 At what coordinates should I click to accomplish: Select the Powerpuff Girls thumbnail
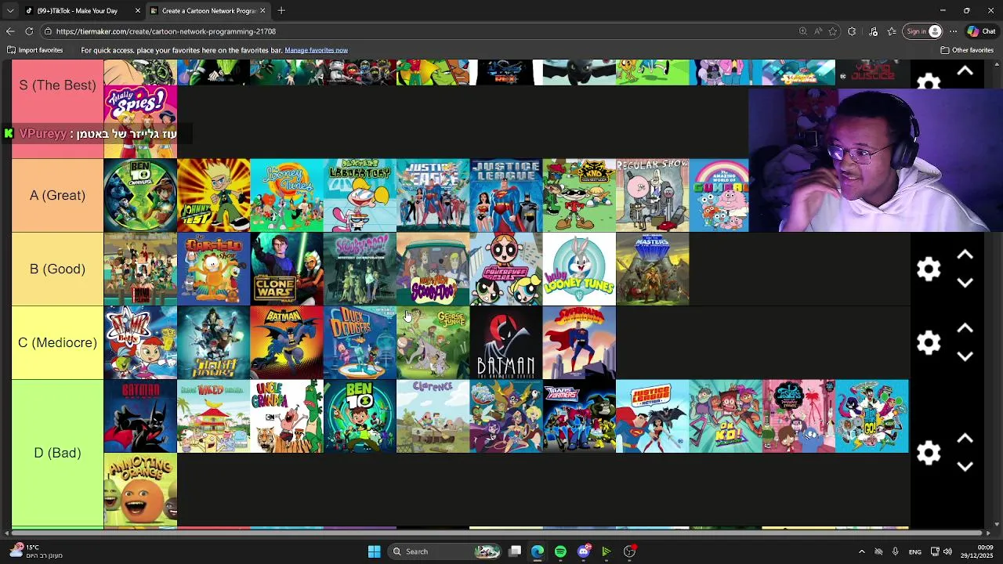tap(506, 269)
